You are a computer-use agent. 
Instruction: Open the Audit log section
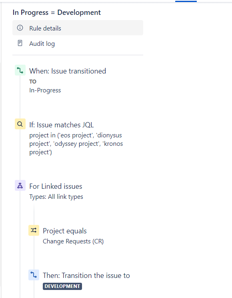point(78,43)
